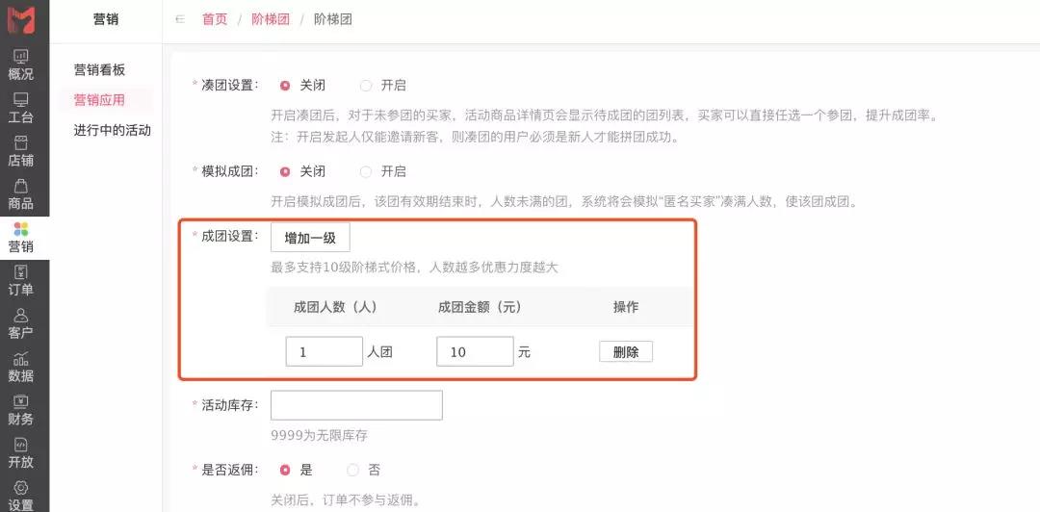This screenshot has height=512, width=1040.
Task: Open the 概况 overview sidebar icon
Action: 20,58
